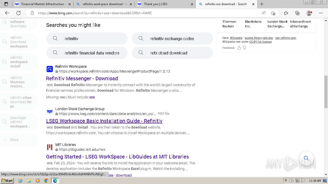Open the read aloud icon in address bar

(264, 13)
